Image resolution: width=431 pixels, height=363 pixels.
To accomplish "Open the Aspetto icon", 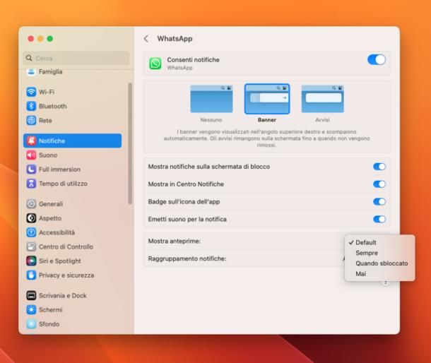I will pyautogui.click(x=31, y=218).
